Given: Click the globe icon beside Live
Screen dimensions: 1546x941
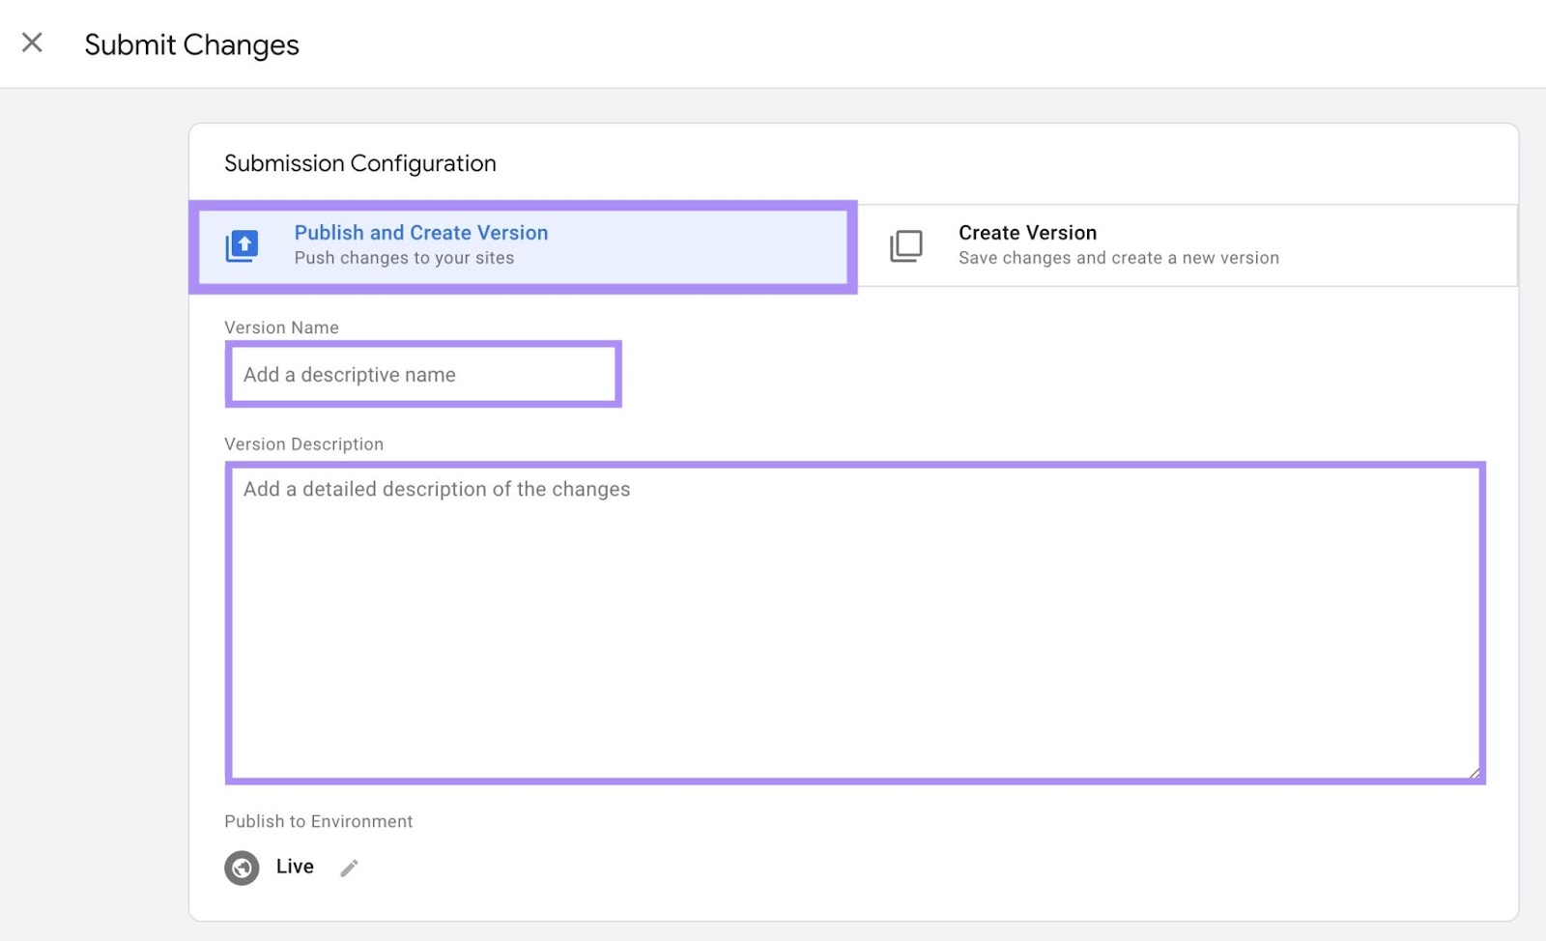Looking at the screenshot, I should click(242, 868).
